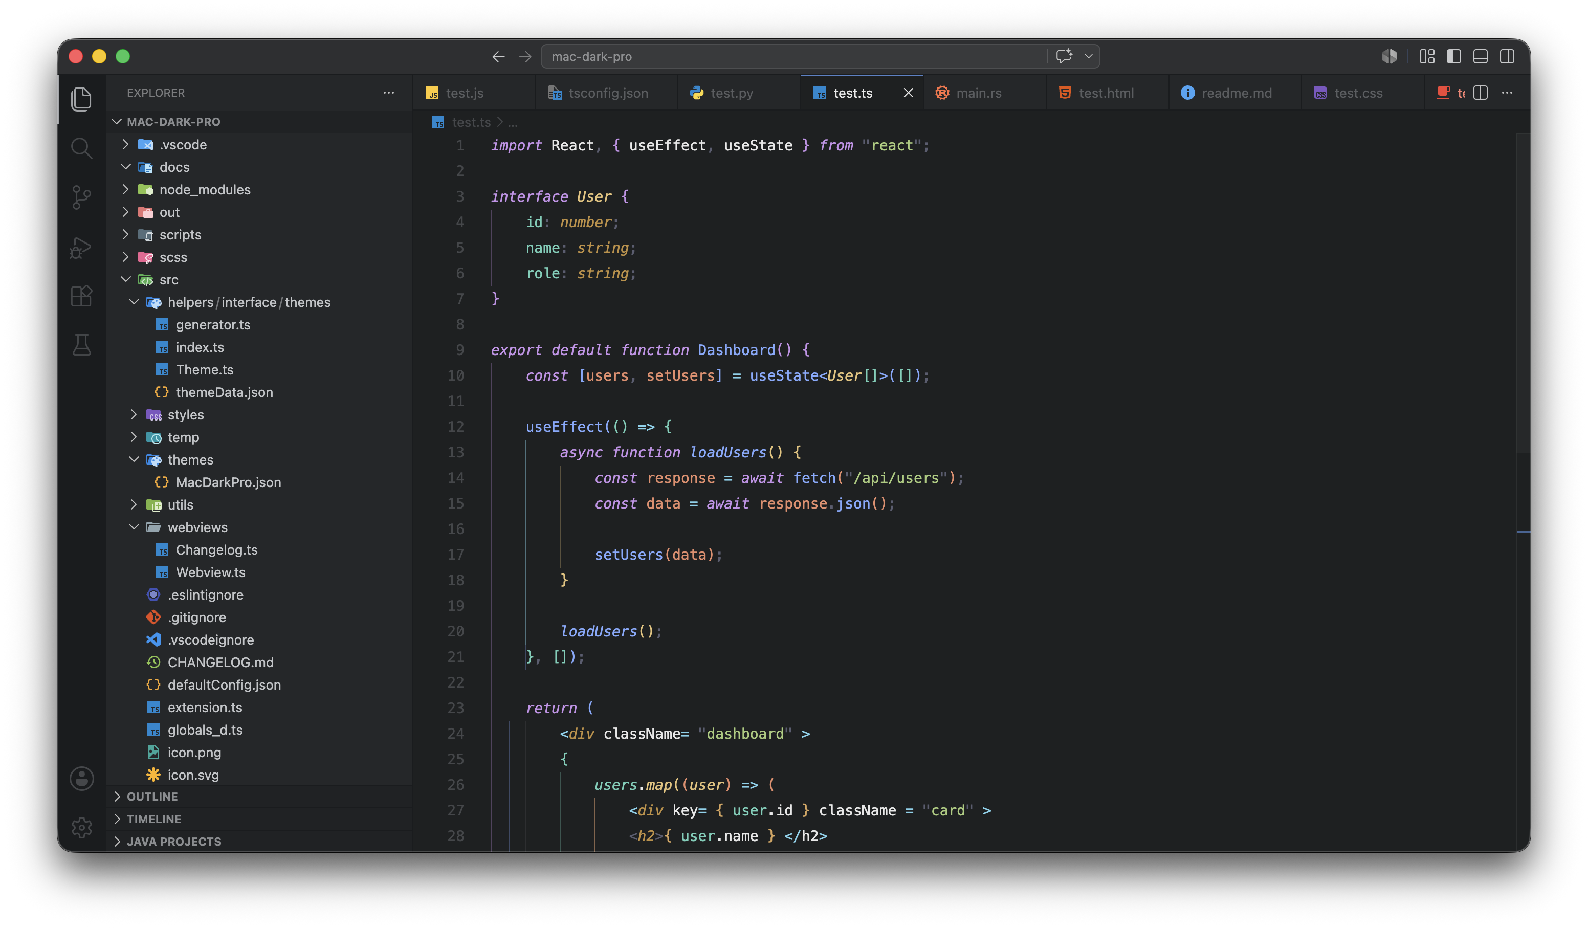This screenshot has height=928, width=1588.
Task: Switch to the test.py tab
Action: pos(739,93)
